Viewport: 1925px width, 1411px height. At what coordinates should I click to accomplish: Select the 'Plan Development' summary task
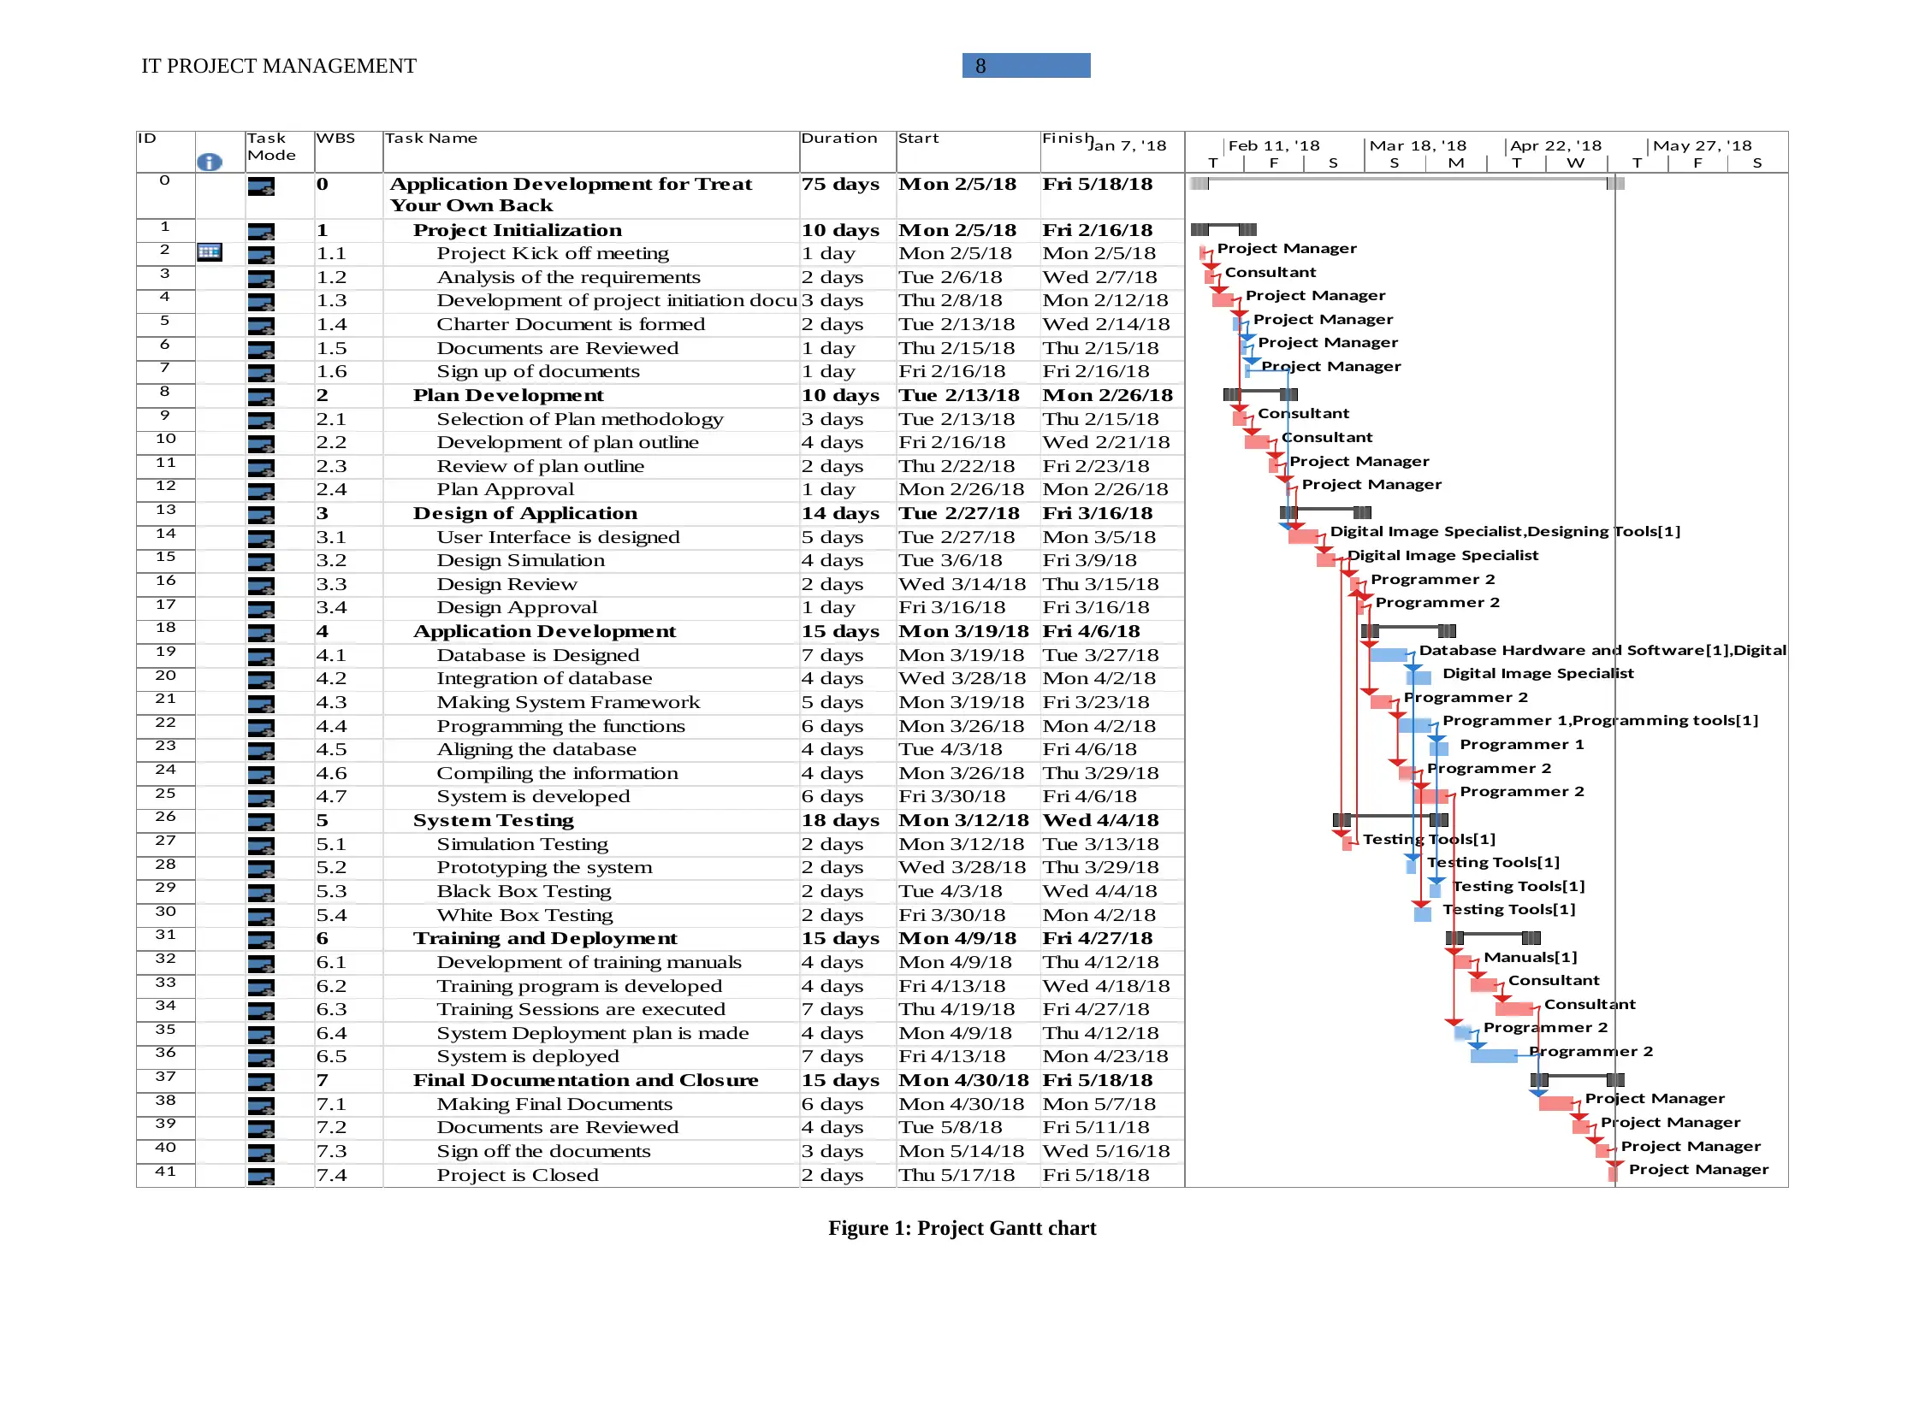pos(508,395)
